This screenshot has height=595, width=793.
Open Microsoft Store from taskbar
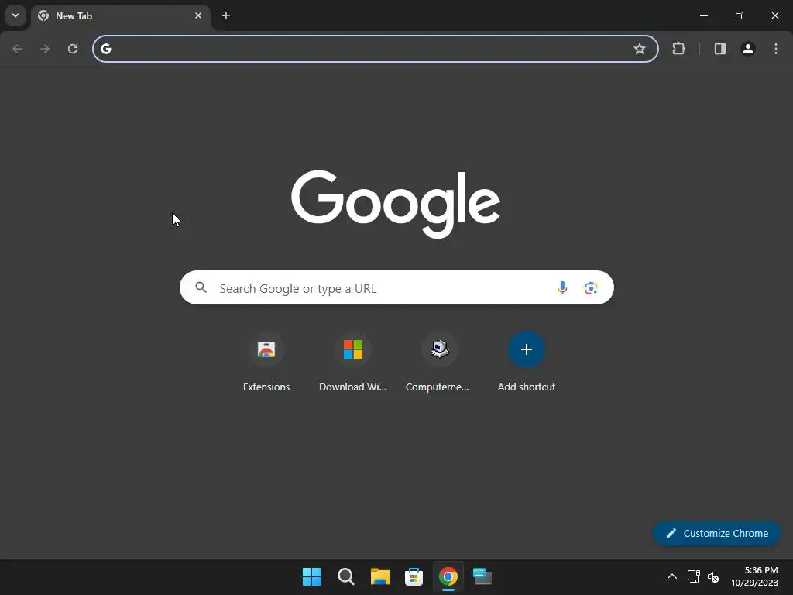point(414,576)
